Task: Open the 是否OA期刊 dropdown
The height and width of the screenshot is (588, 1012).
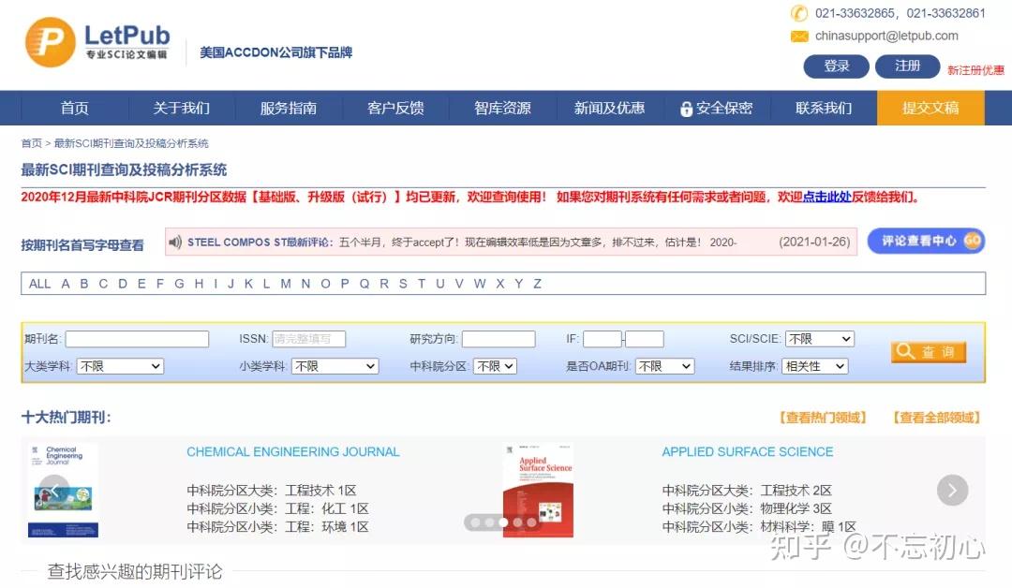Action: (x=664, y=366)
